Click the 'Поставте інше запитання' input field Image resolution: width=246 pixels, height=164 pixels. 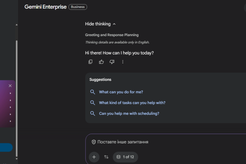click(x=164, y=142)
